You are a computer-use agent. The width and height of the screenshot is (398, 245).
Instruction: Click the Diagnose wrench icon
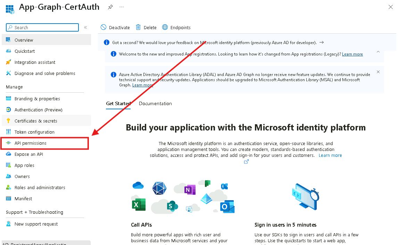point(8,73)
